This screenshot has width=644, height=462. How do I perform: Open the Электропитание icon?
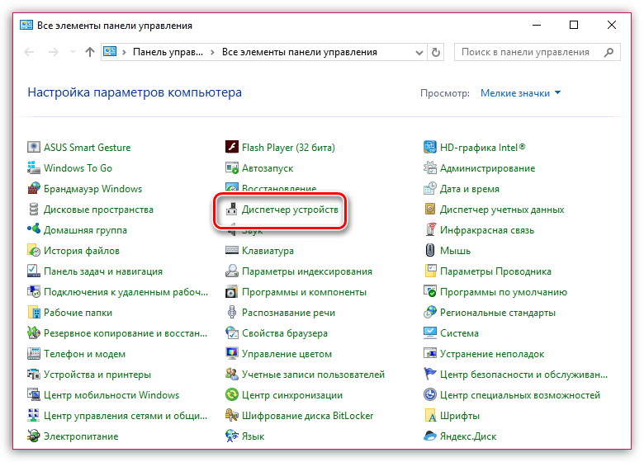click(x=34, y=436)
